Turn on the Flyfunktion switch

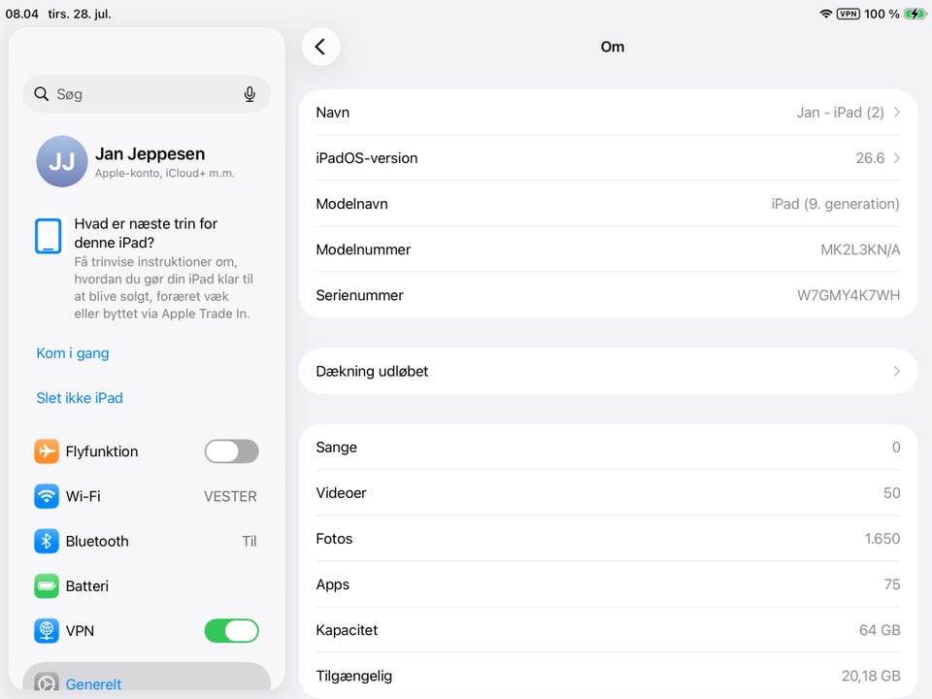point(231,451)
